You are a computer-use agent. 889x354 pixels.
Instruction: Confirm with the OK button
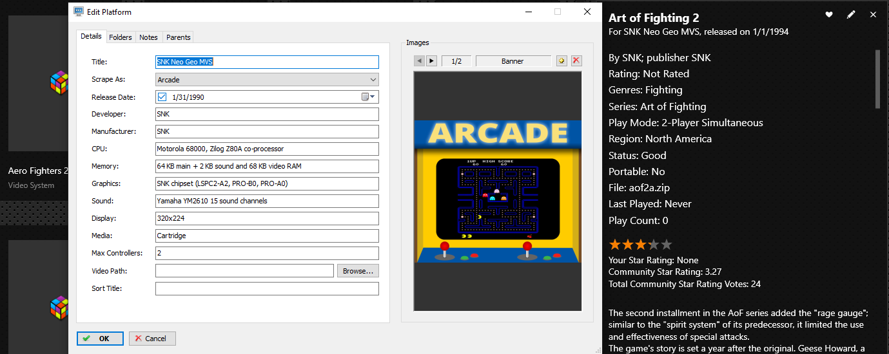click(x=100, y=339)
